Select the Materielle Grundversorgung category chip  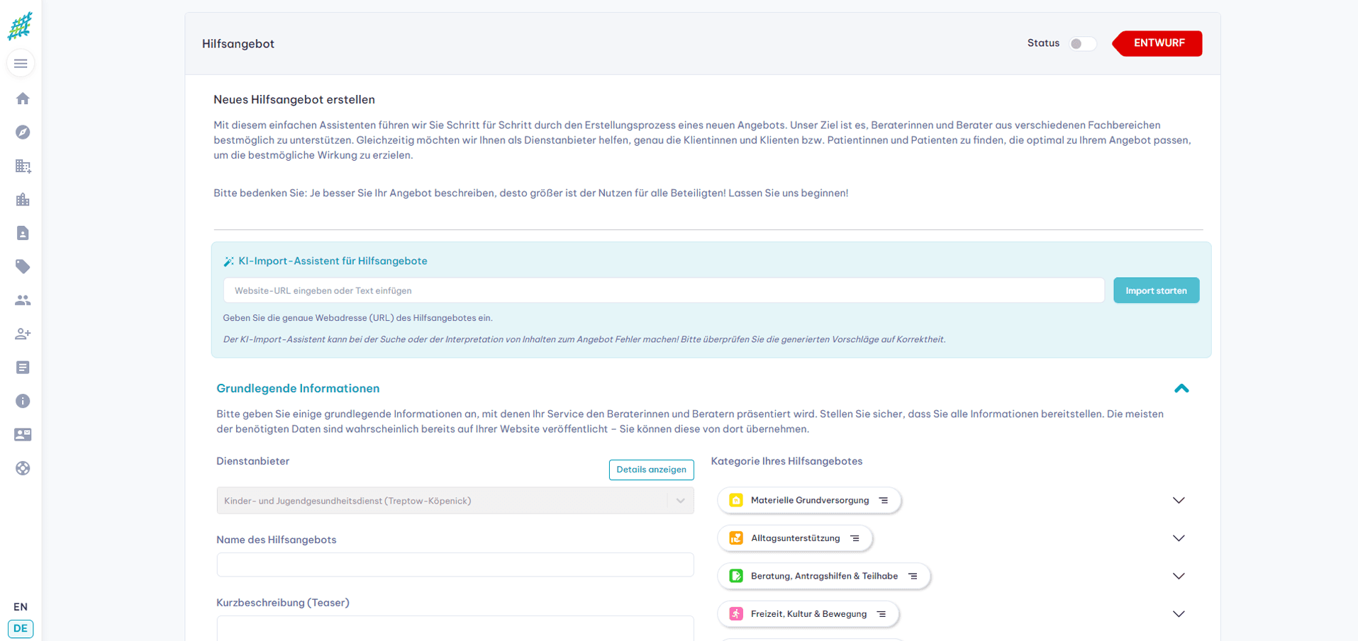tap(809, 500)
